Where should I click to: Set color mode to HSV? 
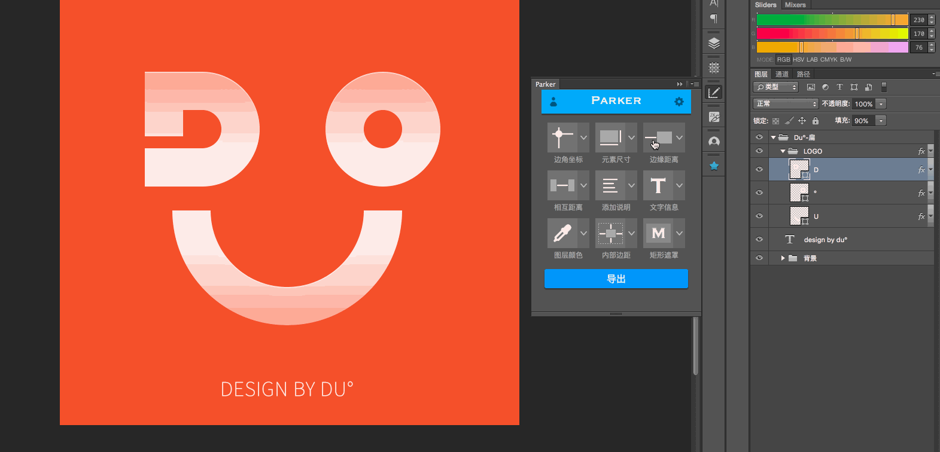(x=798, y=60)
